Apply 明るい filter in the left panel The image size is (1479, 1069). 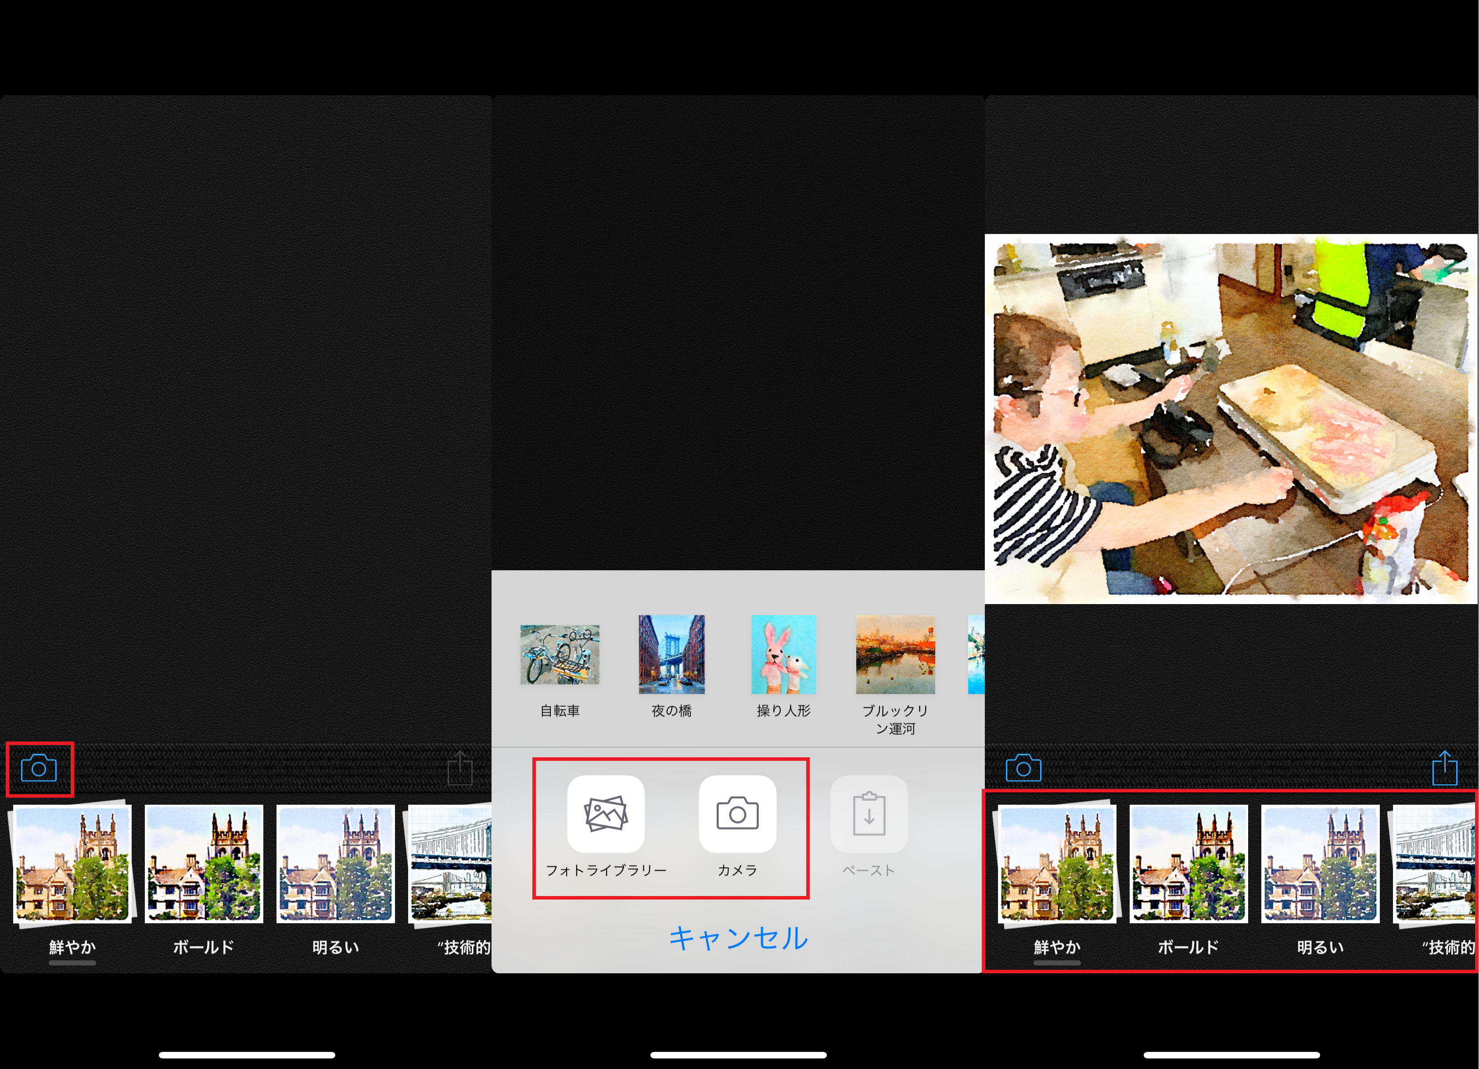pos(335,864)
